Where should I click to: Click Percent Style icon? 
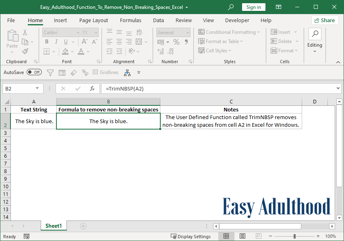coord(176,41)
